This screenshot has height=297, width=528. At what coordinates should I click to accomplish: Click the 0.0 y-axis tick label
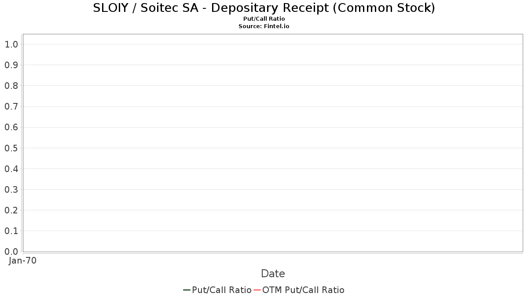tap(11, 252)
